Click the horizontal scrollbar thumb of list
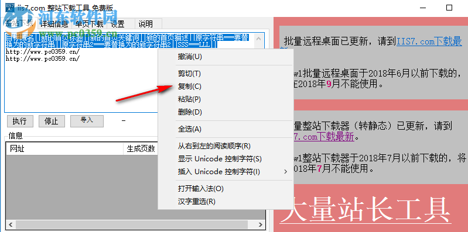Image resolution: width=468 pixels, height=232 pixels. click(131, 224)
